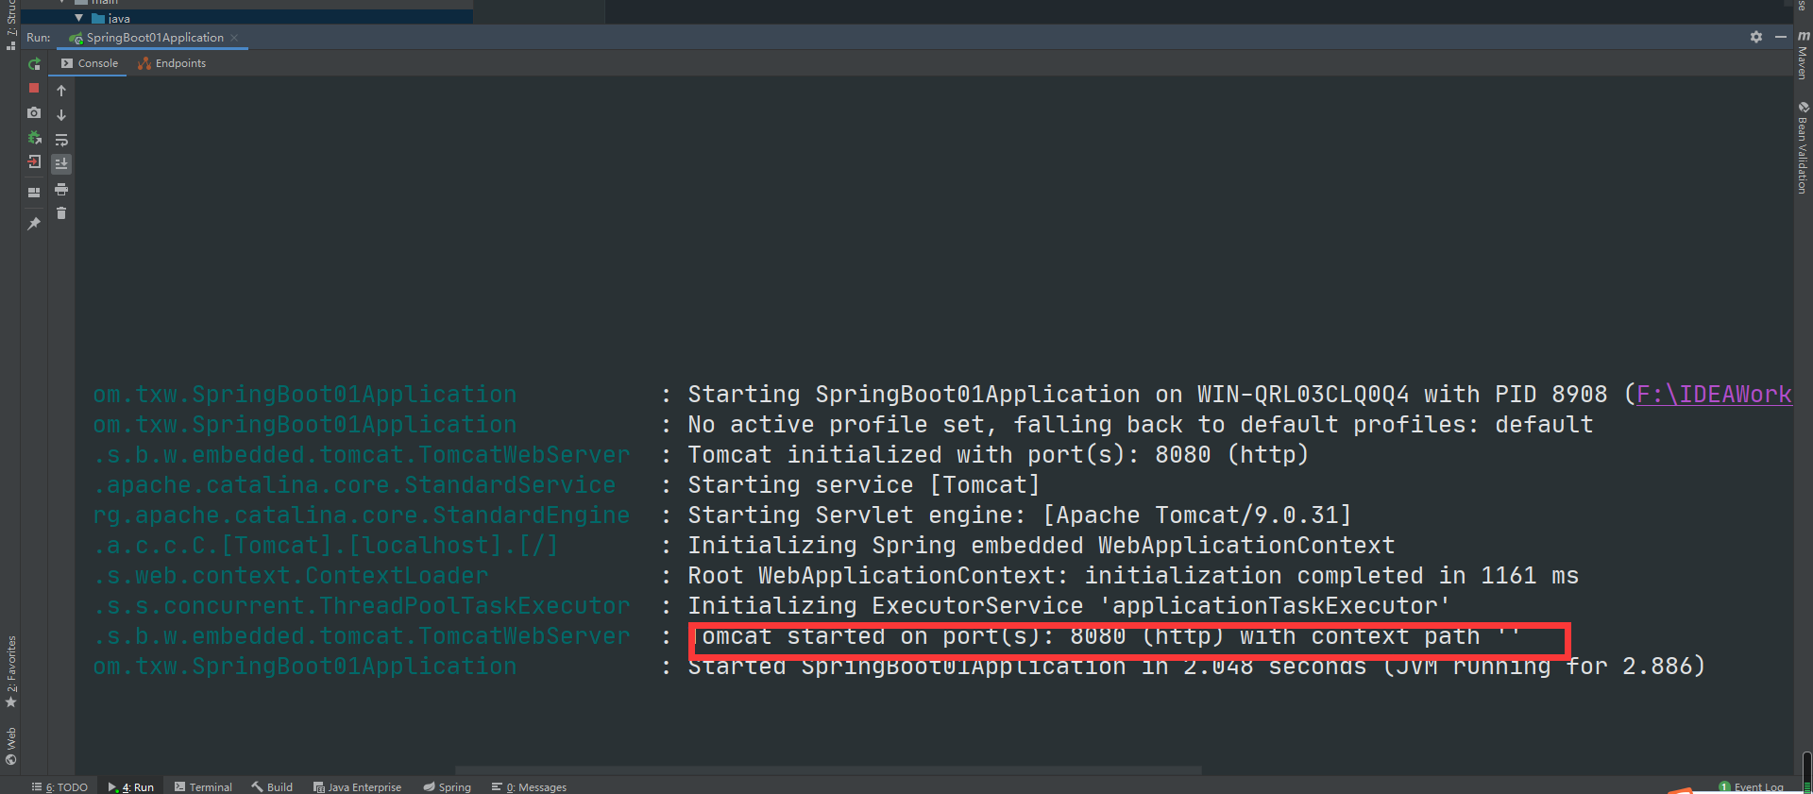Open the F:\IDEAWork path link
This screenshot has width=1813, height=794.
[x=1714, y=394]
